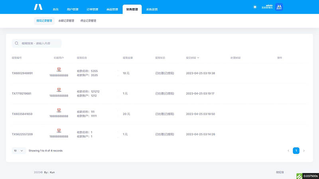Open the 10 per-page rows dropdown
The width and height of the screenshot is (319, 179).
19,151
